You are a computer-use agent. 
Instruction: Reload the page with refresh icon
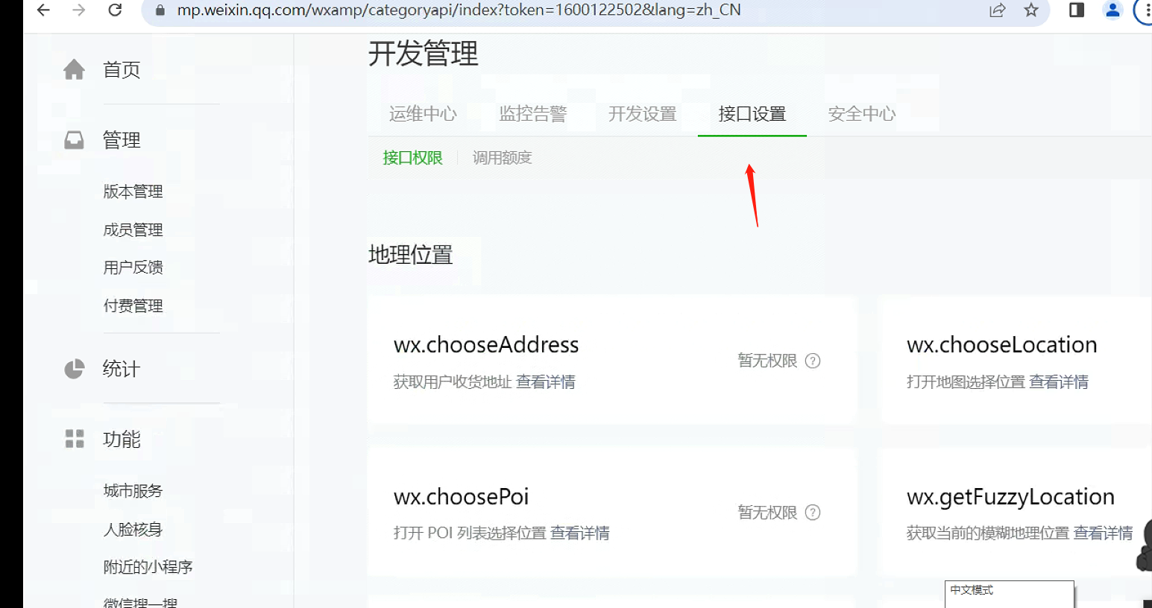tap(115, 10)
